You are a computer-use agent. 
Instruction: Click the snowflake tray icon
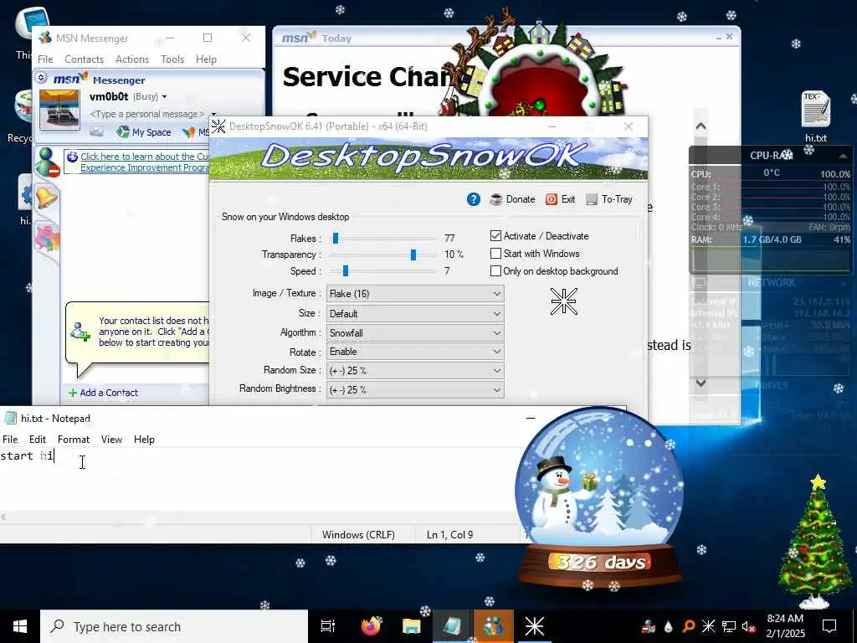coord(708,626)
